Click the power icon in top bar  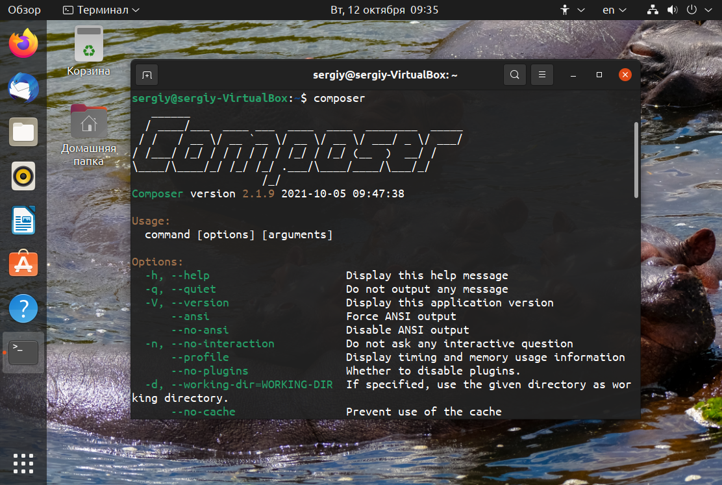pyautogui.click(x=691, y=10)
